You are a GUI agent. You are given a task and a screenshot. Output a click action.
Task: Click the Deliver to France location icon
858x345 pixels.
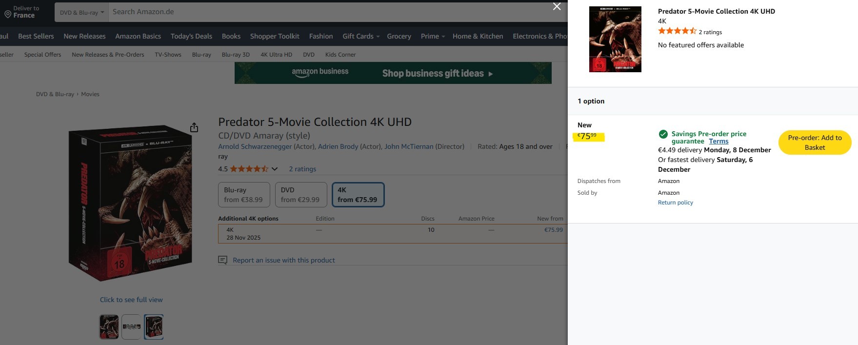8,14
